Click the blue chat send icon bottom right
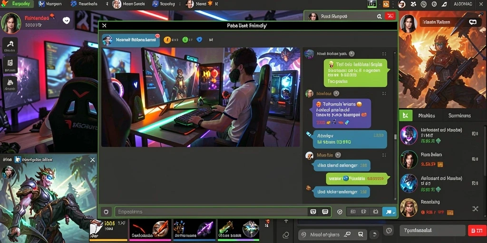 (389, 212)
